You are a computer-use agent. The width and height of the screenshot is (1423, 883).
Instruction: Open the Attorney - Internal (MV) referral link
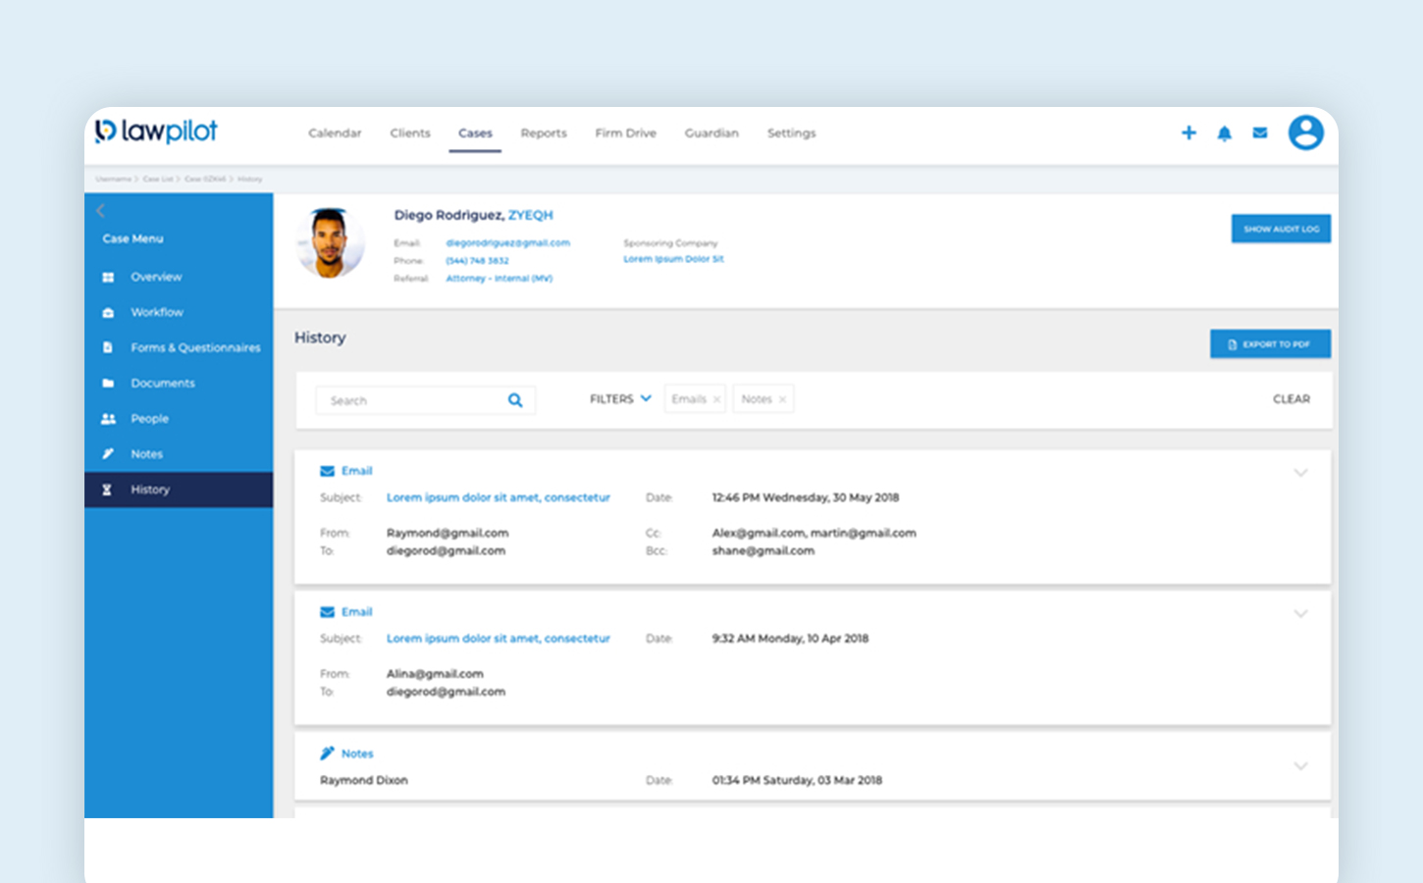499,279
